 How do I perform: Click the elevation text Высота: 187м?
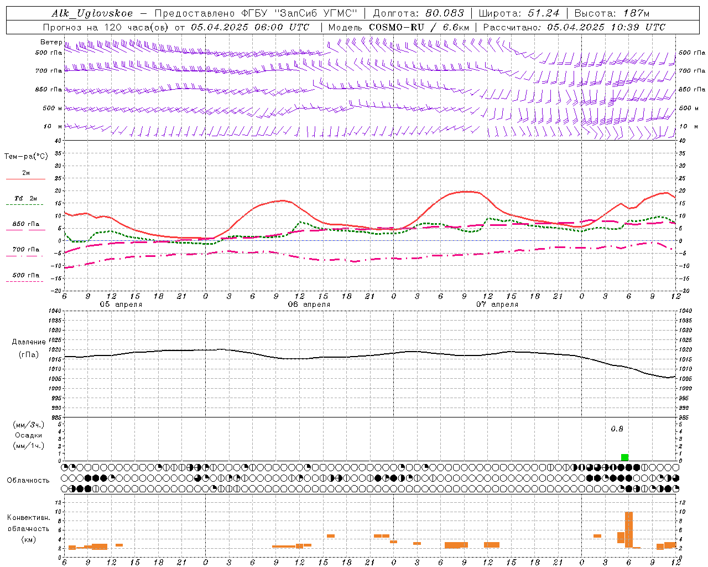click(612, 13)
